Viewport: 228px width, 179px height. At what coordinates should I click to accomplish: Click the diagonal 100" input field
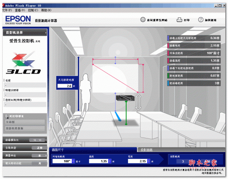tap(62, 161)
